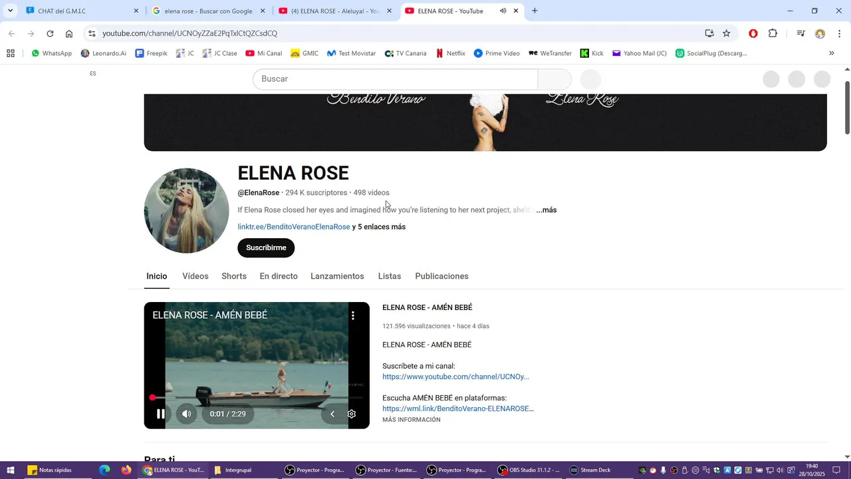Mute the video player volume
The width and height of the screenshot is (851, 479).
click(x=187, y=414)
